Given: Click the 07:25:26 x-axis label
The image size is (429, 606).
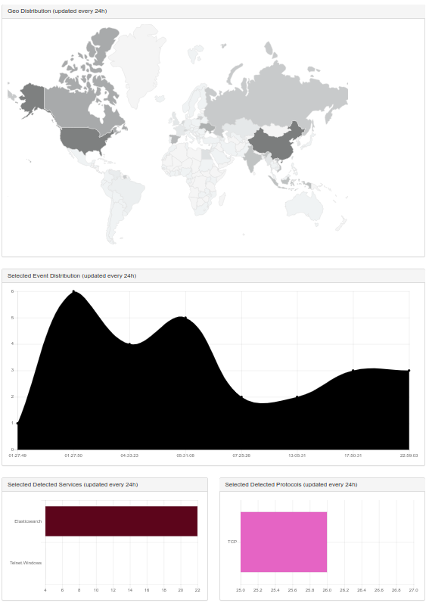Looking at the screenshot, I should pos(241,455).
